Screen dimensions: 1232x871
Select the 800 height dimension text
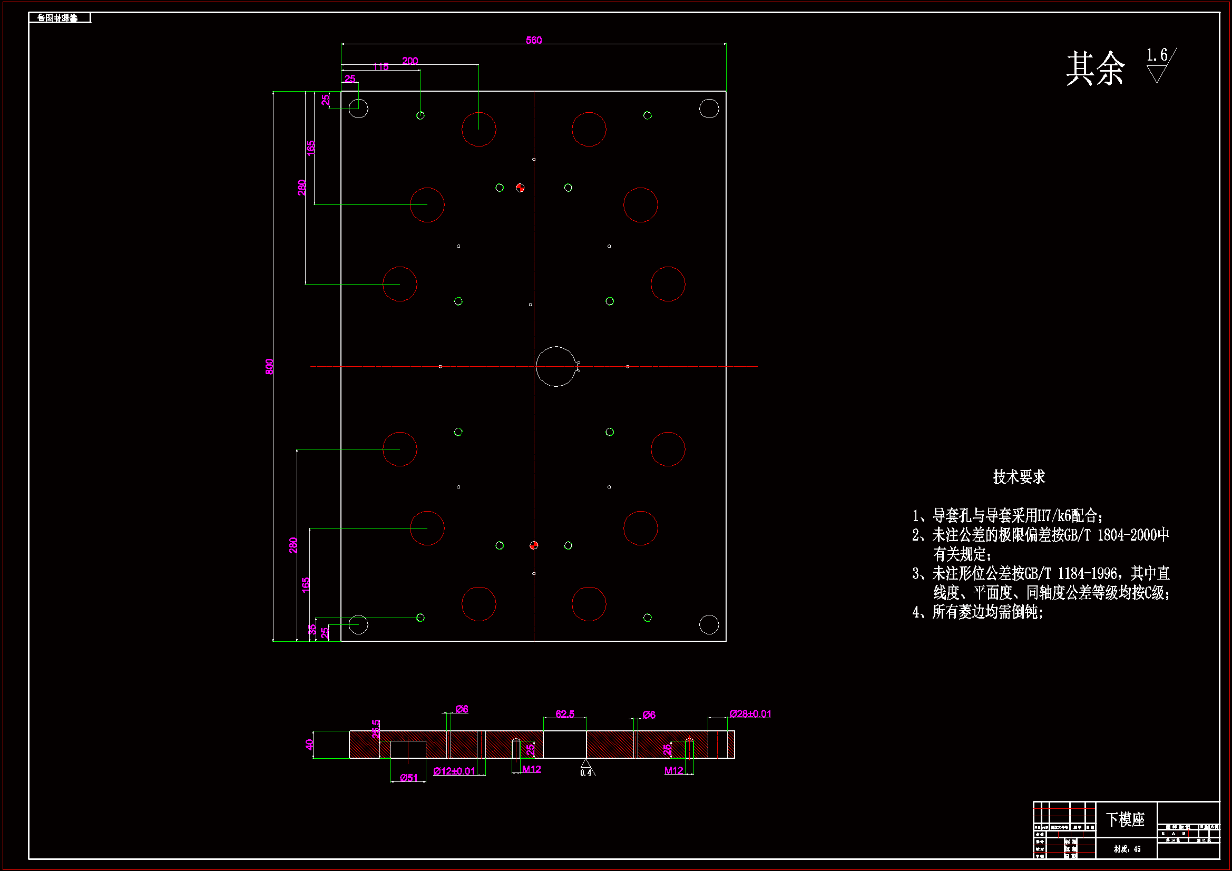[x=269, y=367]
